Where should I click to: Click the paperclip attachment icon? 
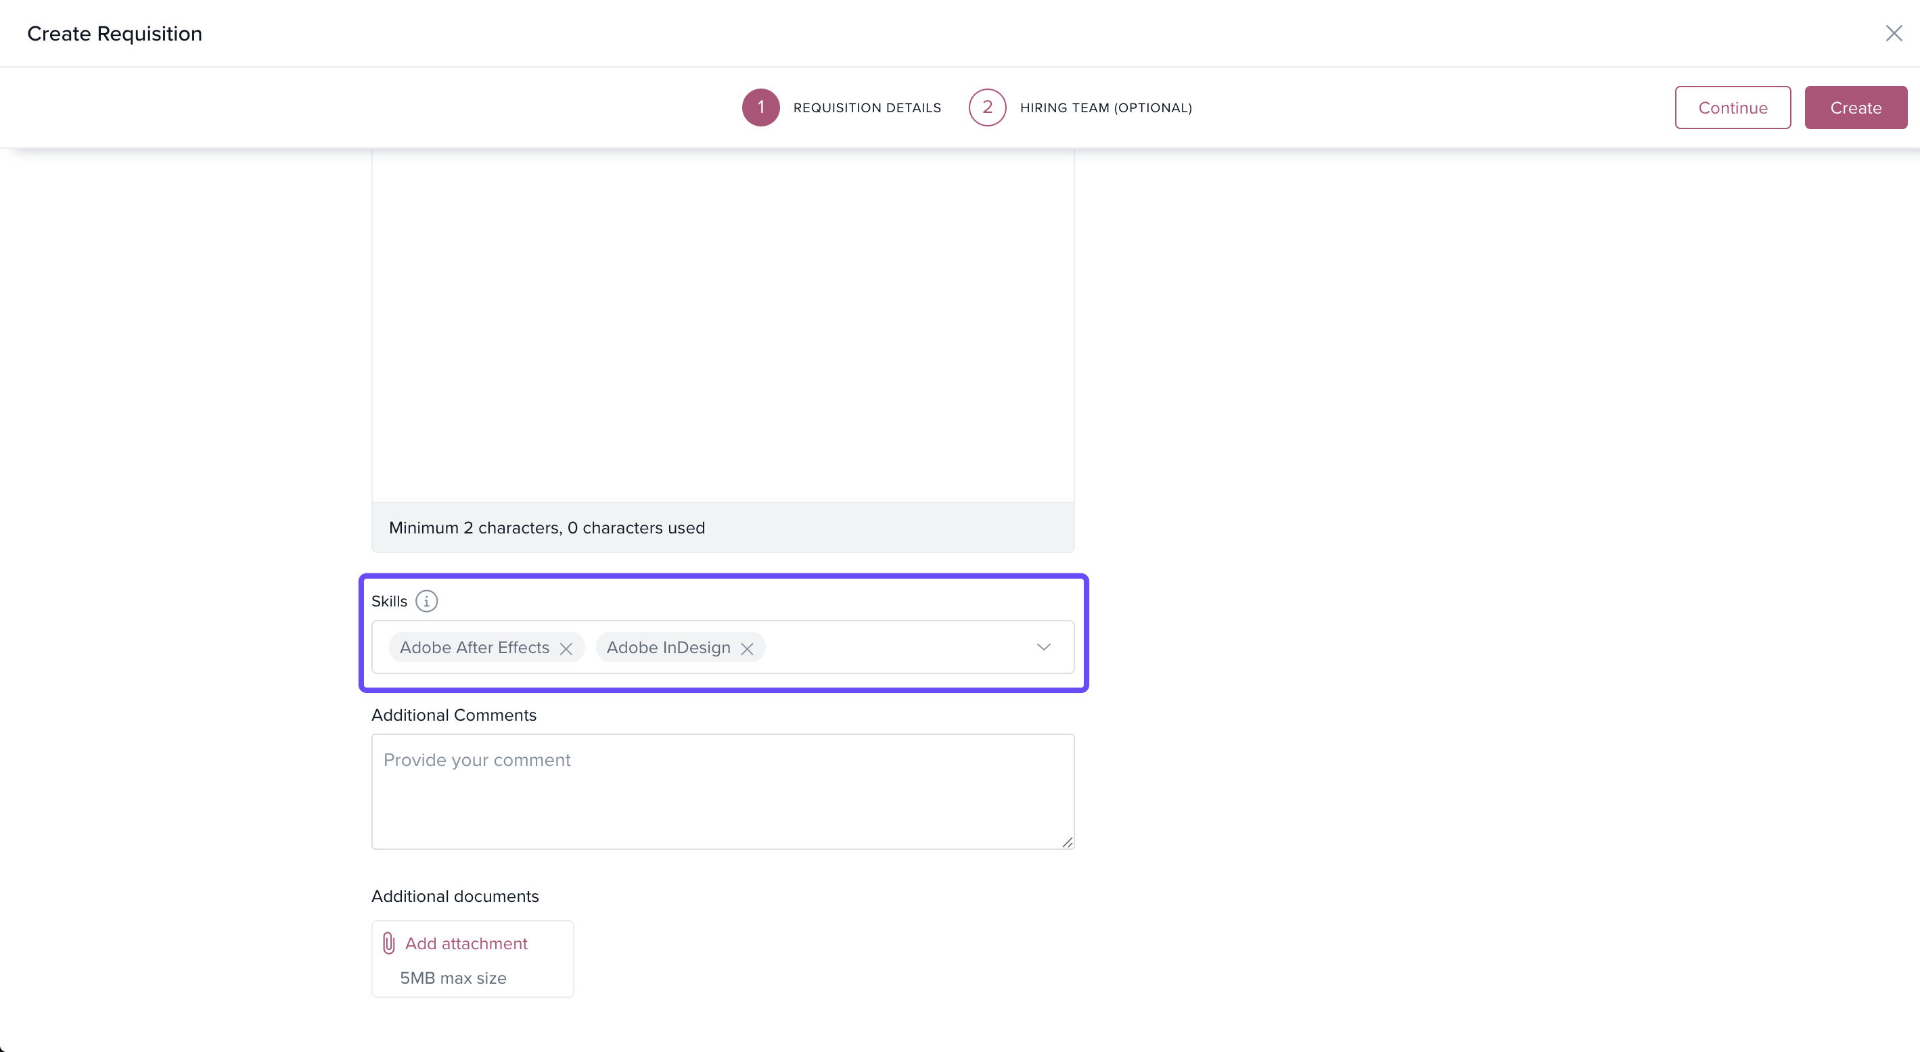[x=388, y=943]
